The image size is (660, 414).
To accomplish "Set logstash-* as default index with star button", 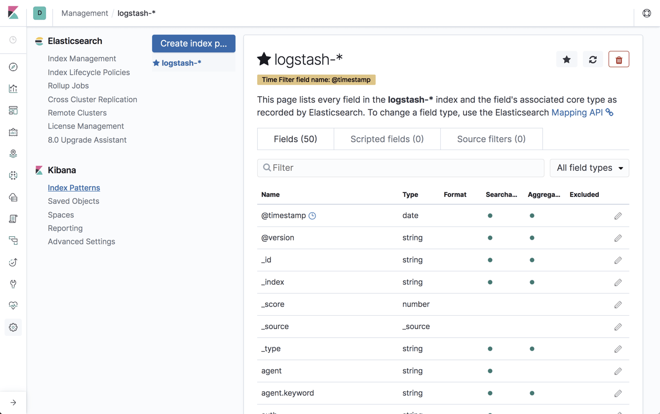I will [x=566, y=60].
